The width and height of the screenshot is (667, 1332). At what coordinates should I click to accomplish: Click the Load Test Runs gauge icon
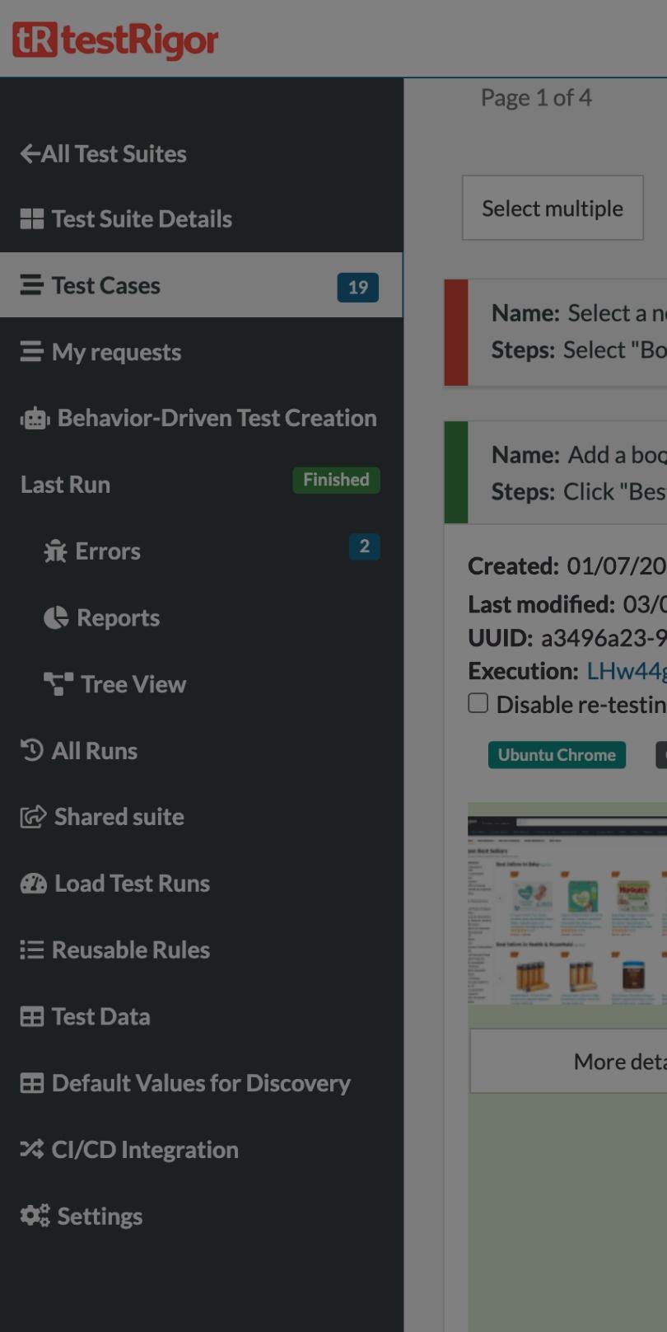click(34, 883)
